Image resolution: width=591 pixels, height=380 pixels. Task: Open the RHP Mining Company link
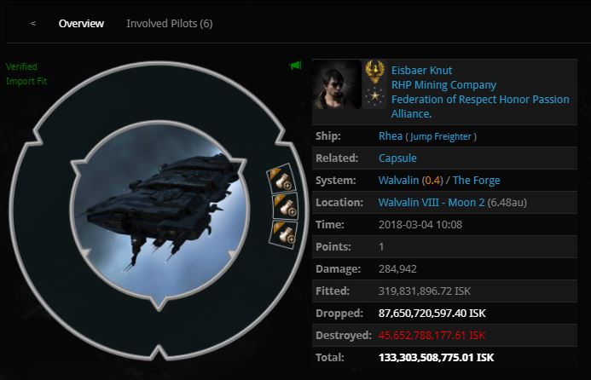click(443, 85)
